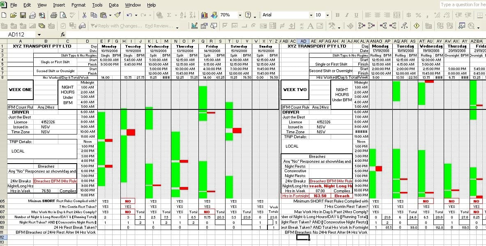Open the Tools menu

point(97,5)
